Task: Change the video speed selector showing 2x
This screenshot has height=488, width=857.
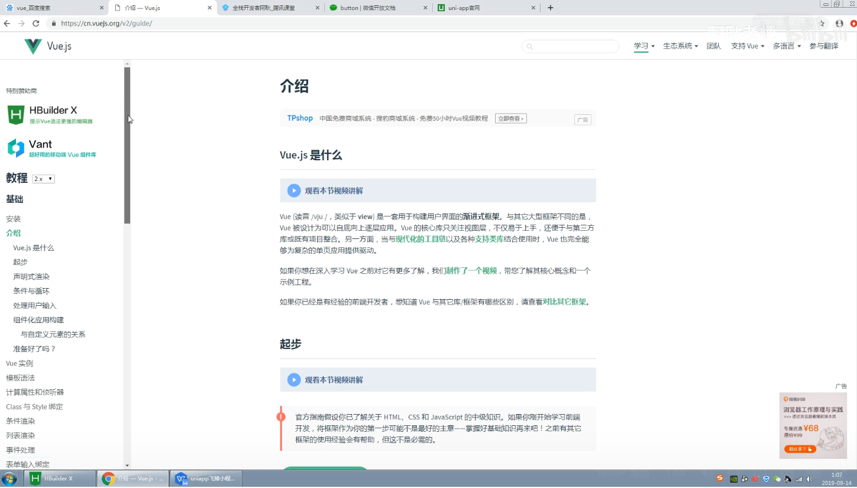Action: 41,178
